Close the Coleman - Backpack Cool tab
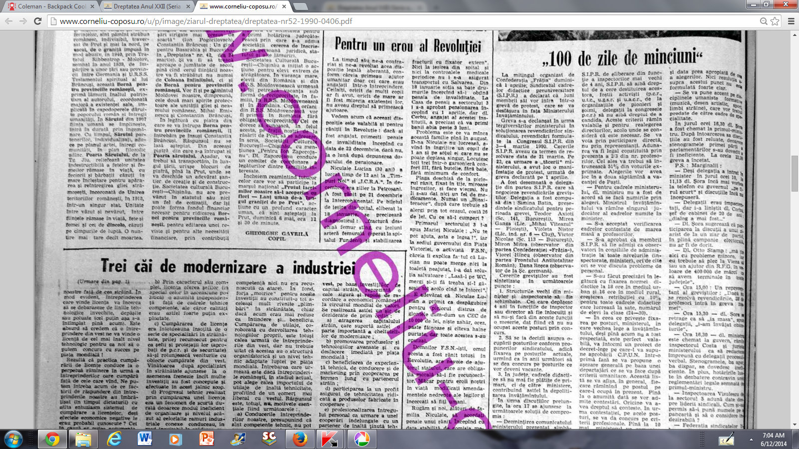This screenshot has width=799, height=449. pyautogui.click(x=92, y=6)
